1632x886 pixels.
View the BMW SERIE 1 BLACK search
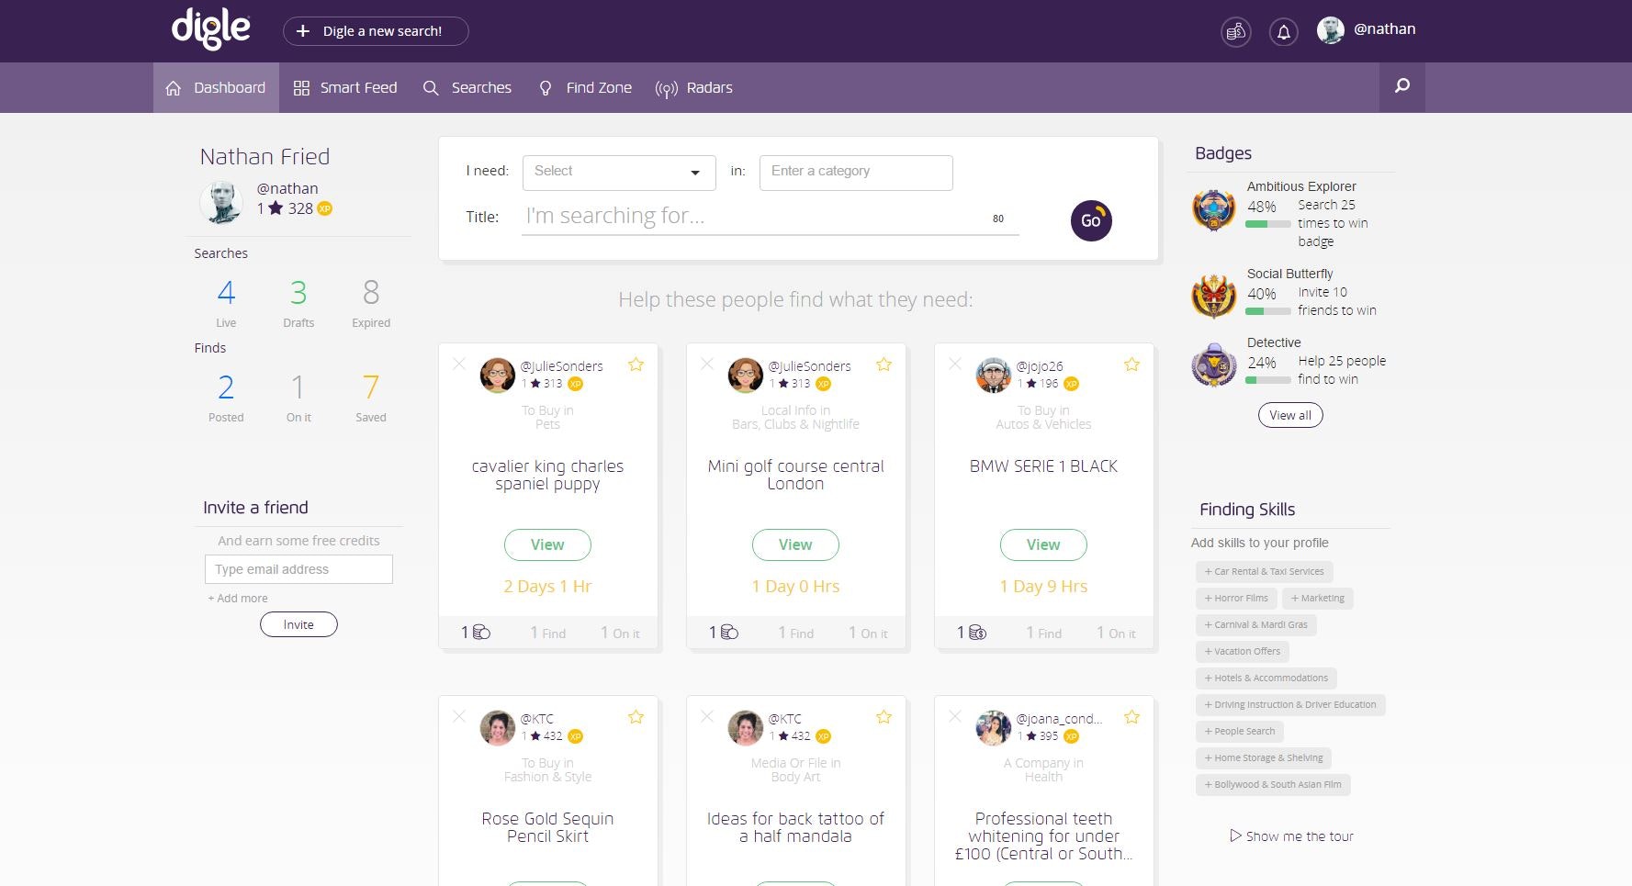pos(1043,544)
